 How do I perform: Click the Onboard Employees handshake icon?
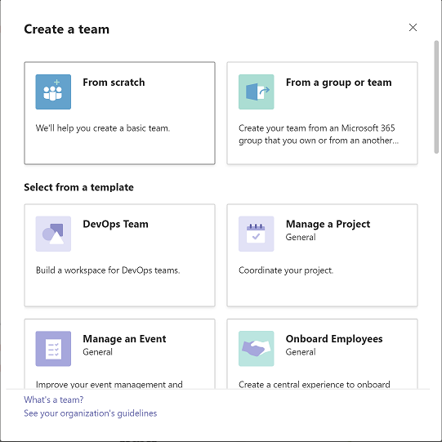tap(257, 349)
